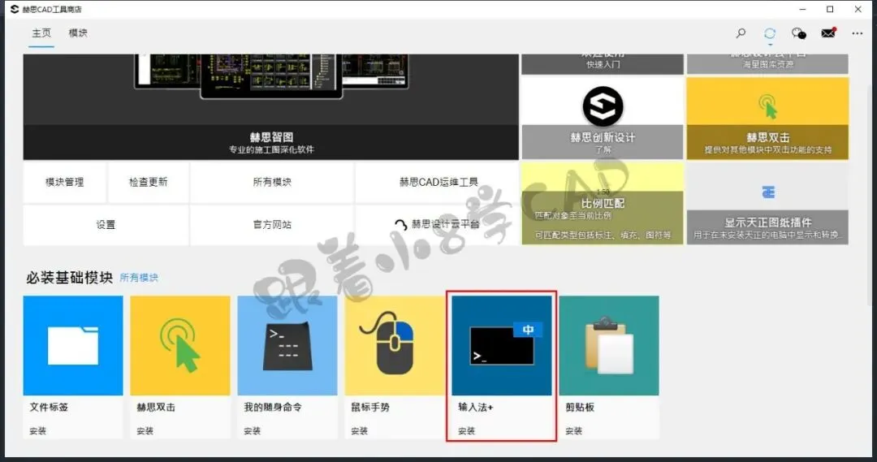
Task: Open 赫思设计云平台
Action: (438, 224)
